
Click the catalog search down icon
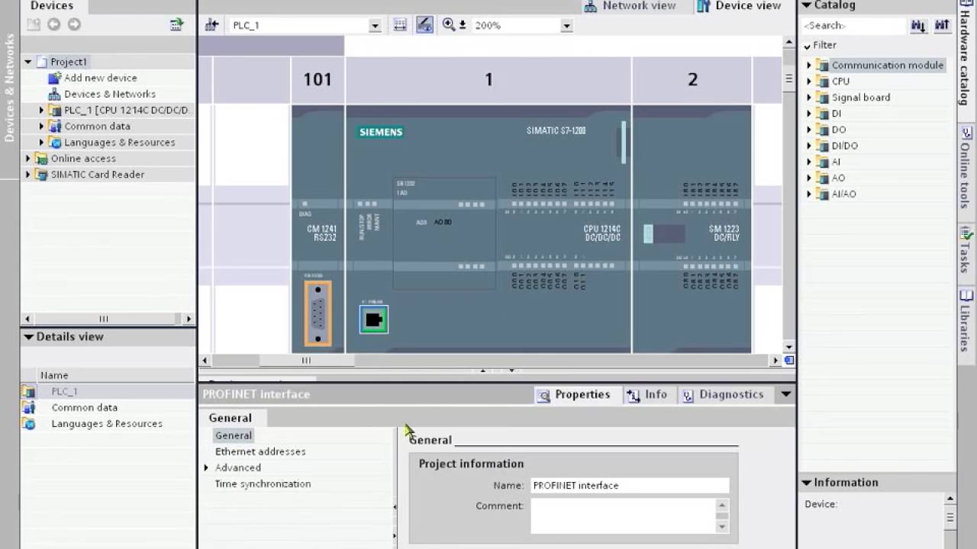click(918, 25)
